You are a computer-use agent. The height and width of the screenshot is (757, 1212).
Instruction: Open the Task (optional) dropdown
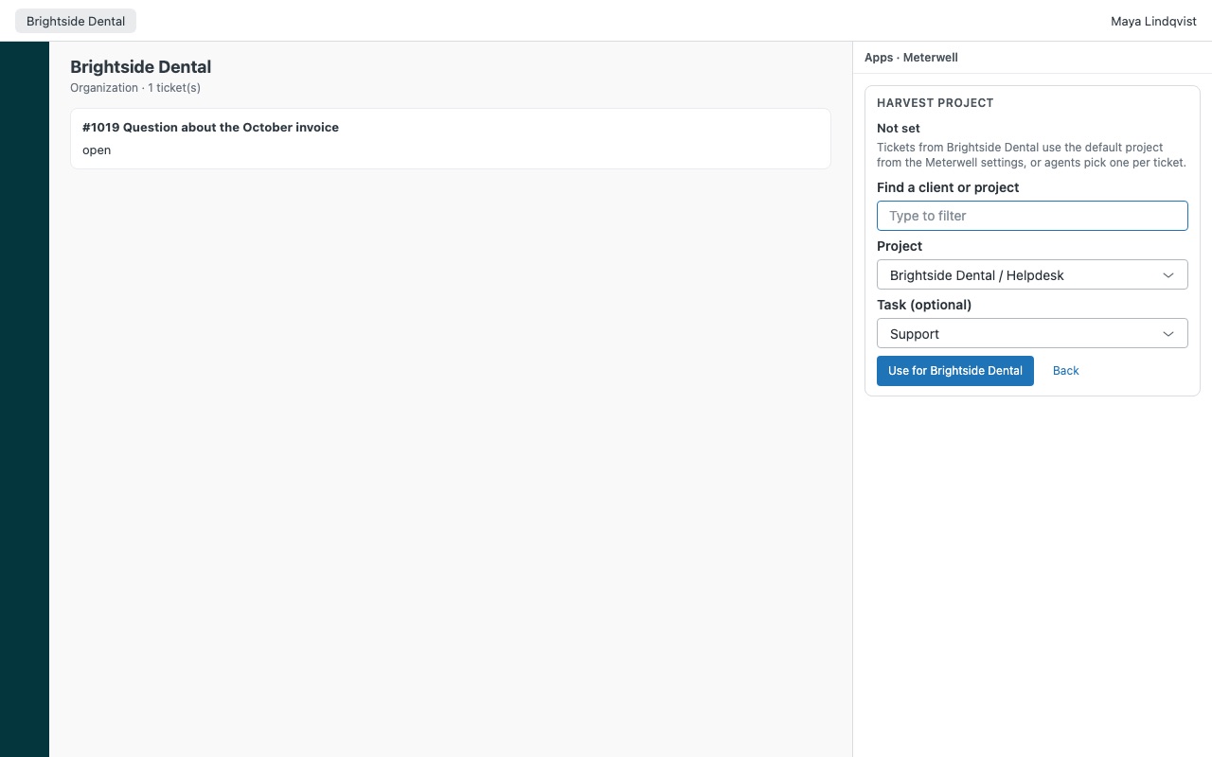(1032, 334)
